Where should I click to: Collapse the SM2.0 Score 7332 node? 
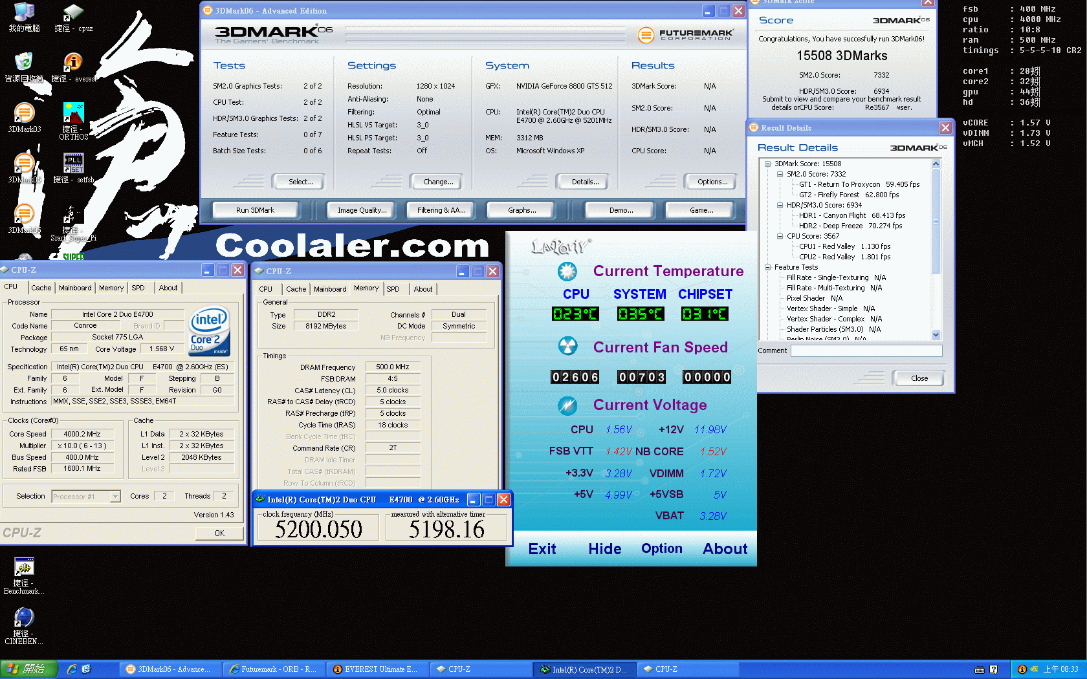click(x=780, y=174)
